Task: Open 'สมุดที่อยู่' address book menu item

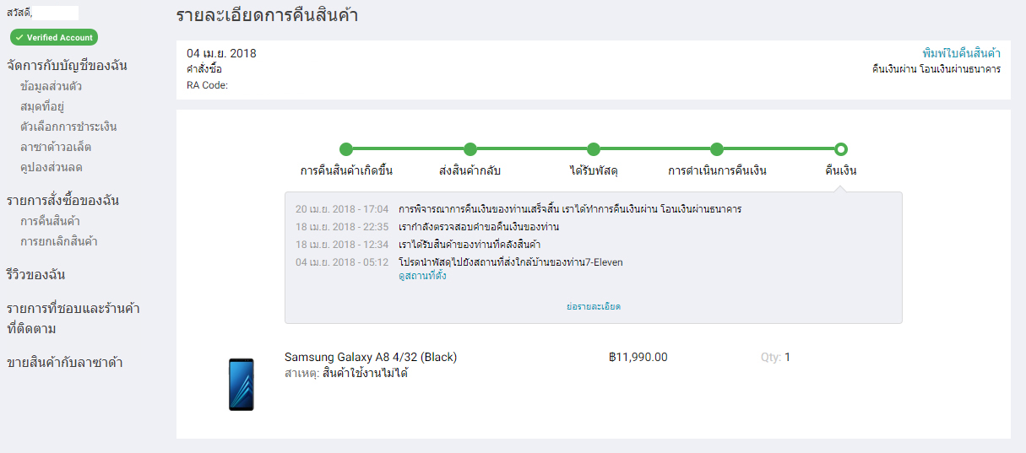Action: [x=42, y=106]
